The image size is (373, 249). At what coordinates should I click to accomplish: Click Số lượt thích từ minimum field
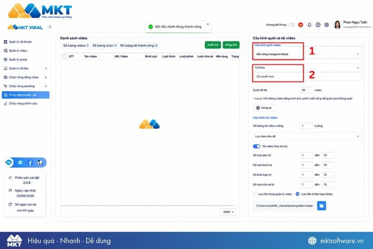[x=306, y=165]
